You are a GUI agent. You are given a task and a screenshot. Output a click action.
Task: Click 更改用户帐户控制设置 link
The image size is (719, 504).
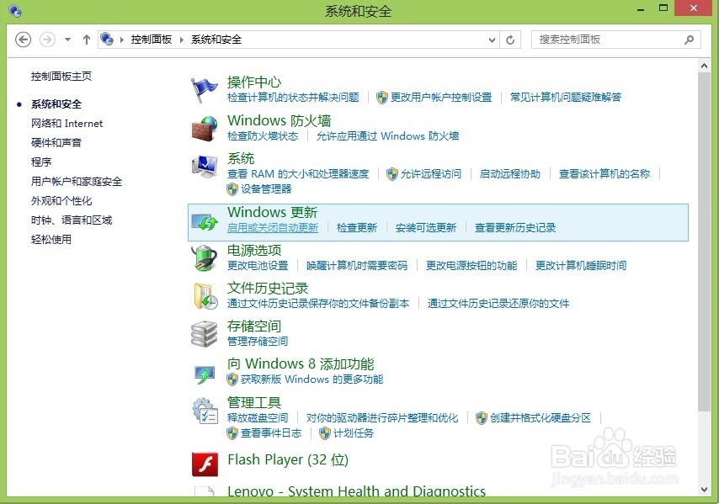click(441, 97)
